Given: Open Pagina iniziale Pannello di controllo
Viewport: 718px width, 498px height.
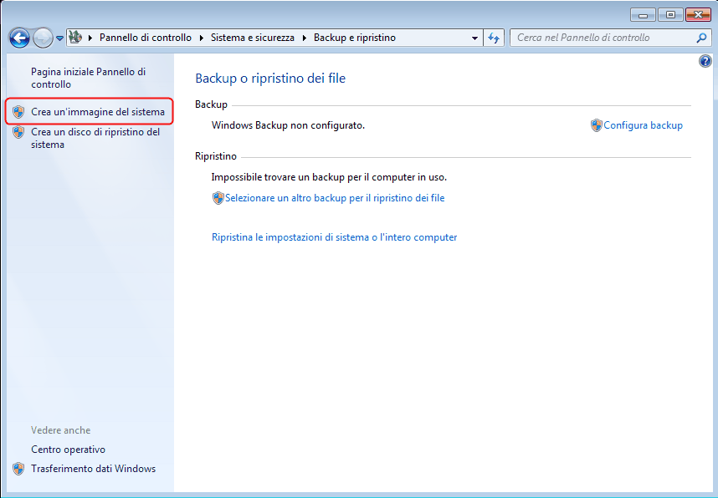Looking at the screenshot, I should click(89, 78).
